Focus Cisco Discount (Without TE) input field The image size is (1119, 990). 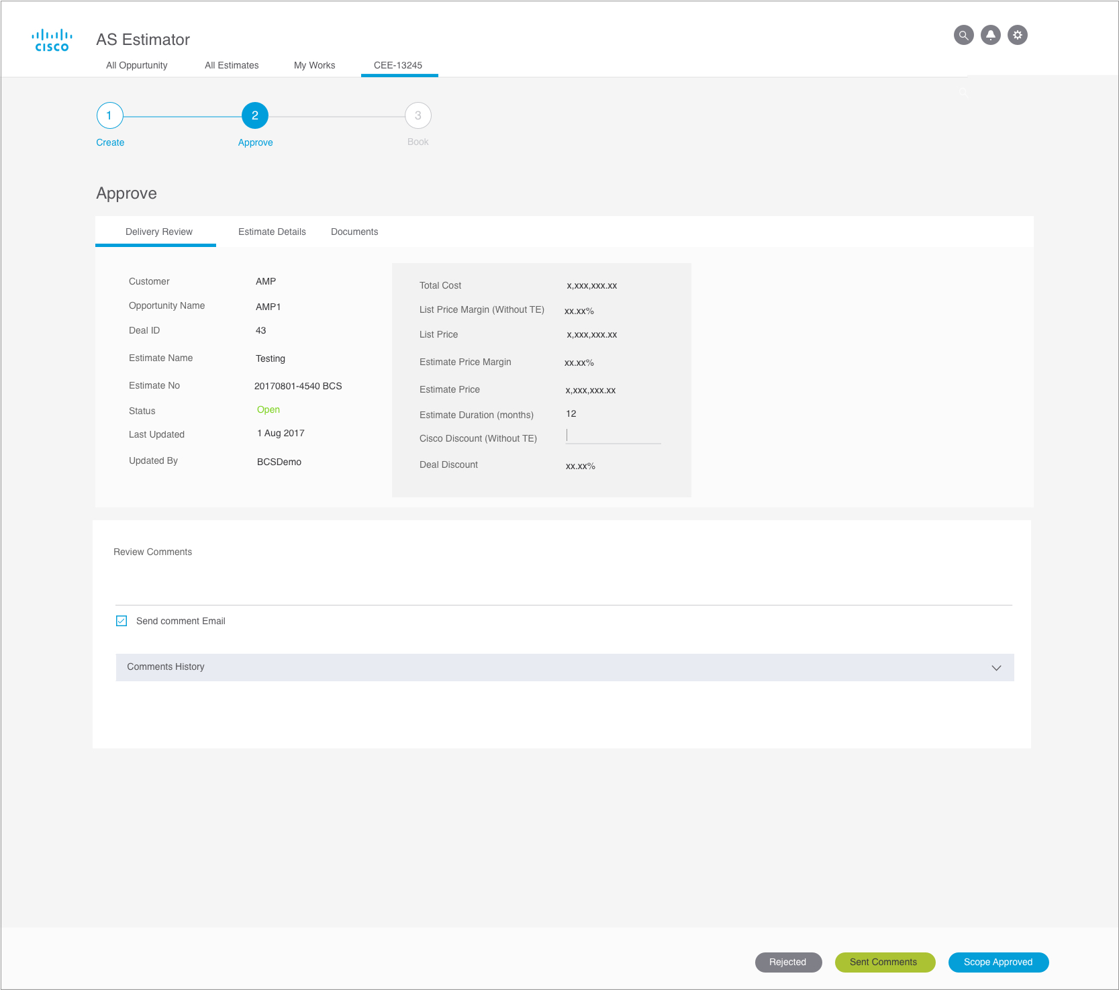click(x=614, y=436)
